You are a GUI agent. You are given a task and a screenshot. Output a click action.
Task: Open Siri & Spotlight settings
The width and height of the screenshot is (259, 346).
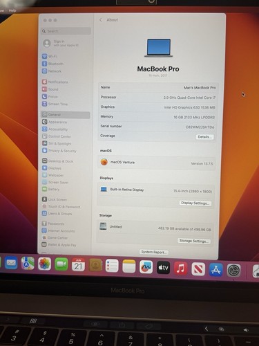(x=57, y=143)
